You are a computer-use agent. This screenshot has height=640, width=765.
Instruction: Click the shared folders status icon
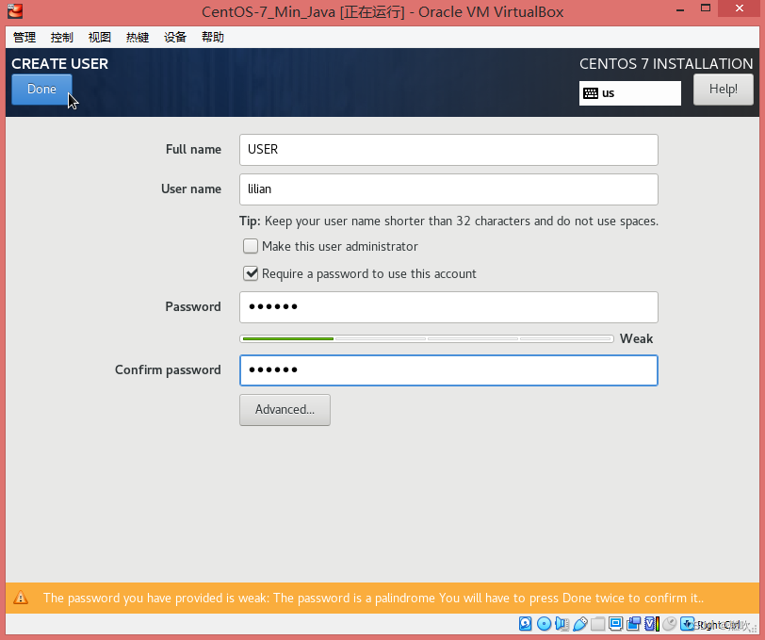tap(597, 623)
